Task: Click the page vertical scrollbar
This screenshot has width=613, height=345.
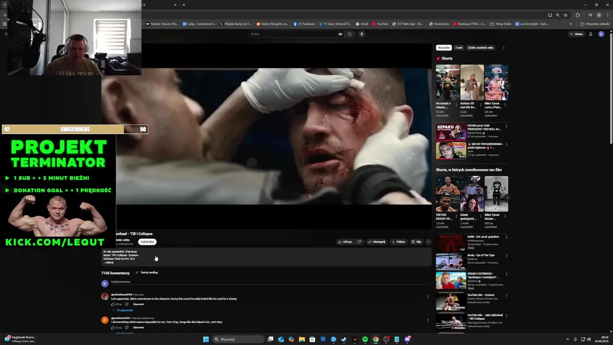Action: click(611, 96)
